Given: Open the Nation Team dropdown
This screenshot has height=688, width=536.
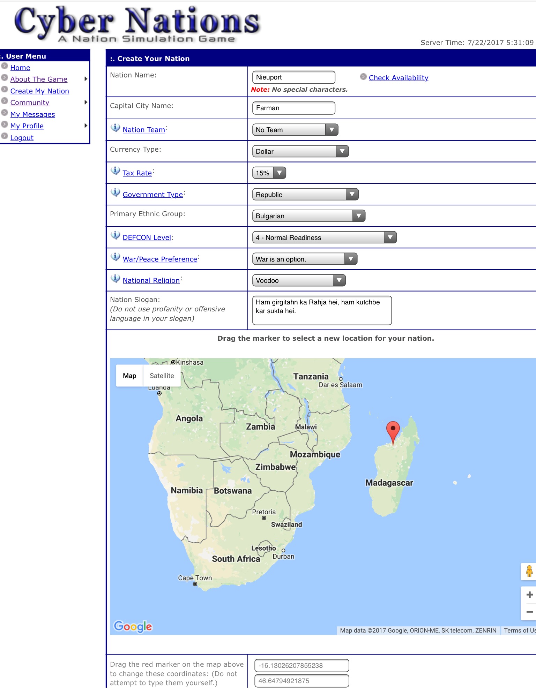Looking at the screenshot, I should (x=295, y=130).
